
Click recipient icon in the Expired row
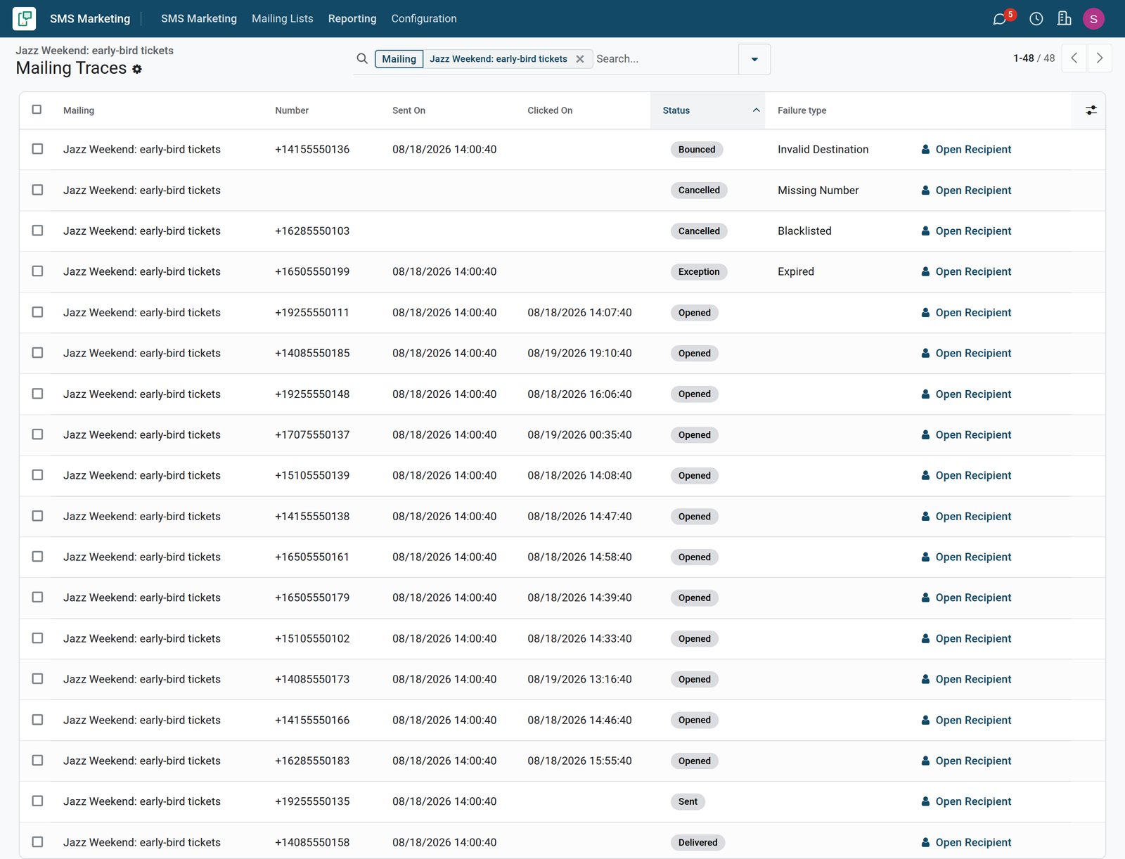point(925,271)
